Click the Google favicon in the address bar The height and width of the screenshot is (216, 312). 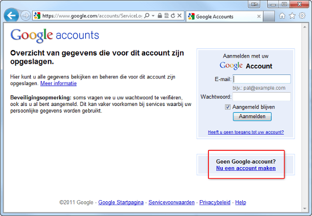point(37,15)
